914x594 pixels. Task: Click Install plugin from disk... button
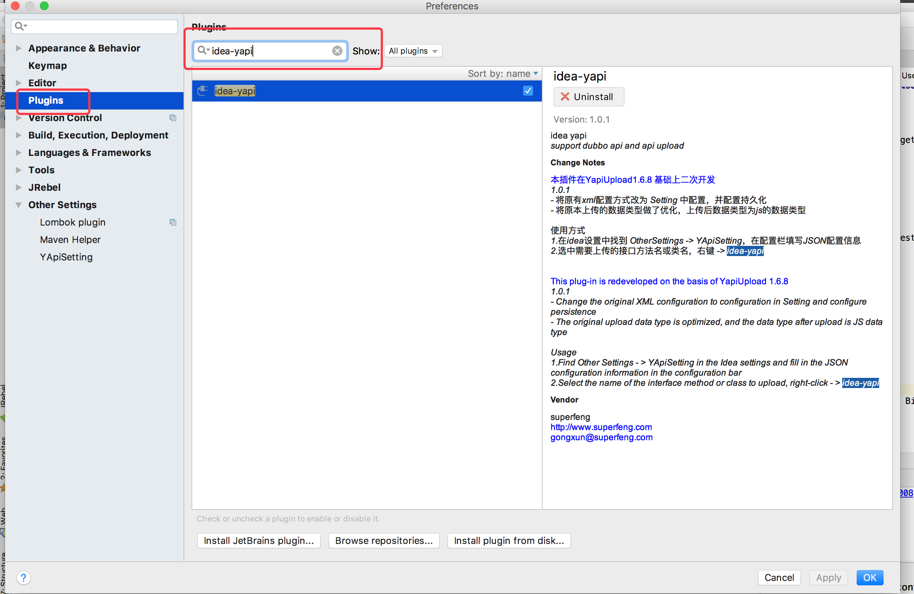point(509,540)
